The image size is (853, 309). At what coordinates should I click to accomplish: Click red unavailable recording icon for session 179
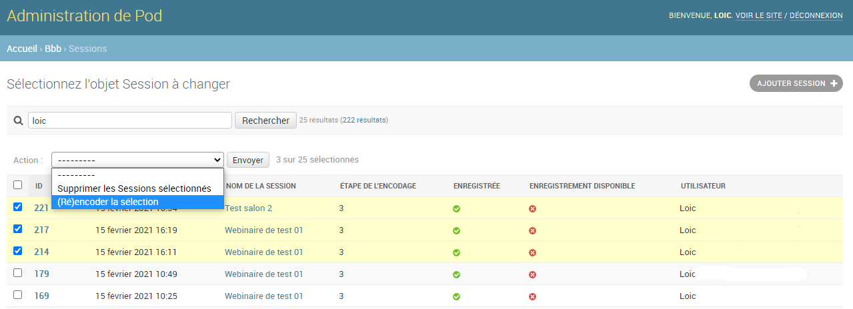click(533, 274)
